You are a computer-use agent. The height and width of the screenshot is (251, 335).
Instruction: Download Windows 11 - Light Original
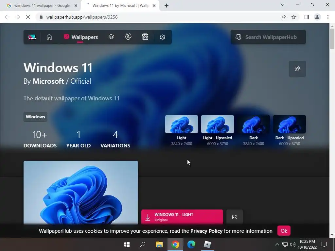pyautogui.click(x=182, y=217)
